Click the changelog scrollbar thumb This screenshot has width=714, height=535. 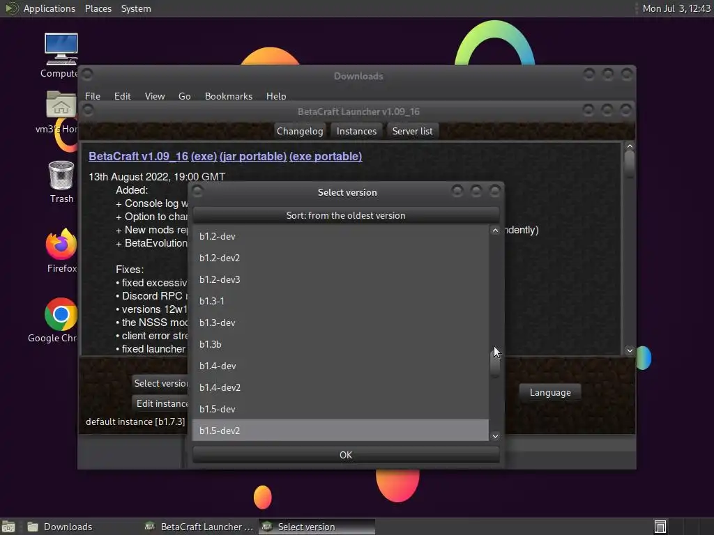click(x=630, y=164)
